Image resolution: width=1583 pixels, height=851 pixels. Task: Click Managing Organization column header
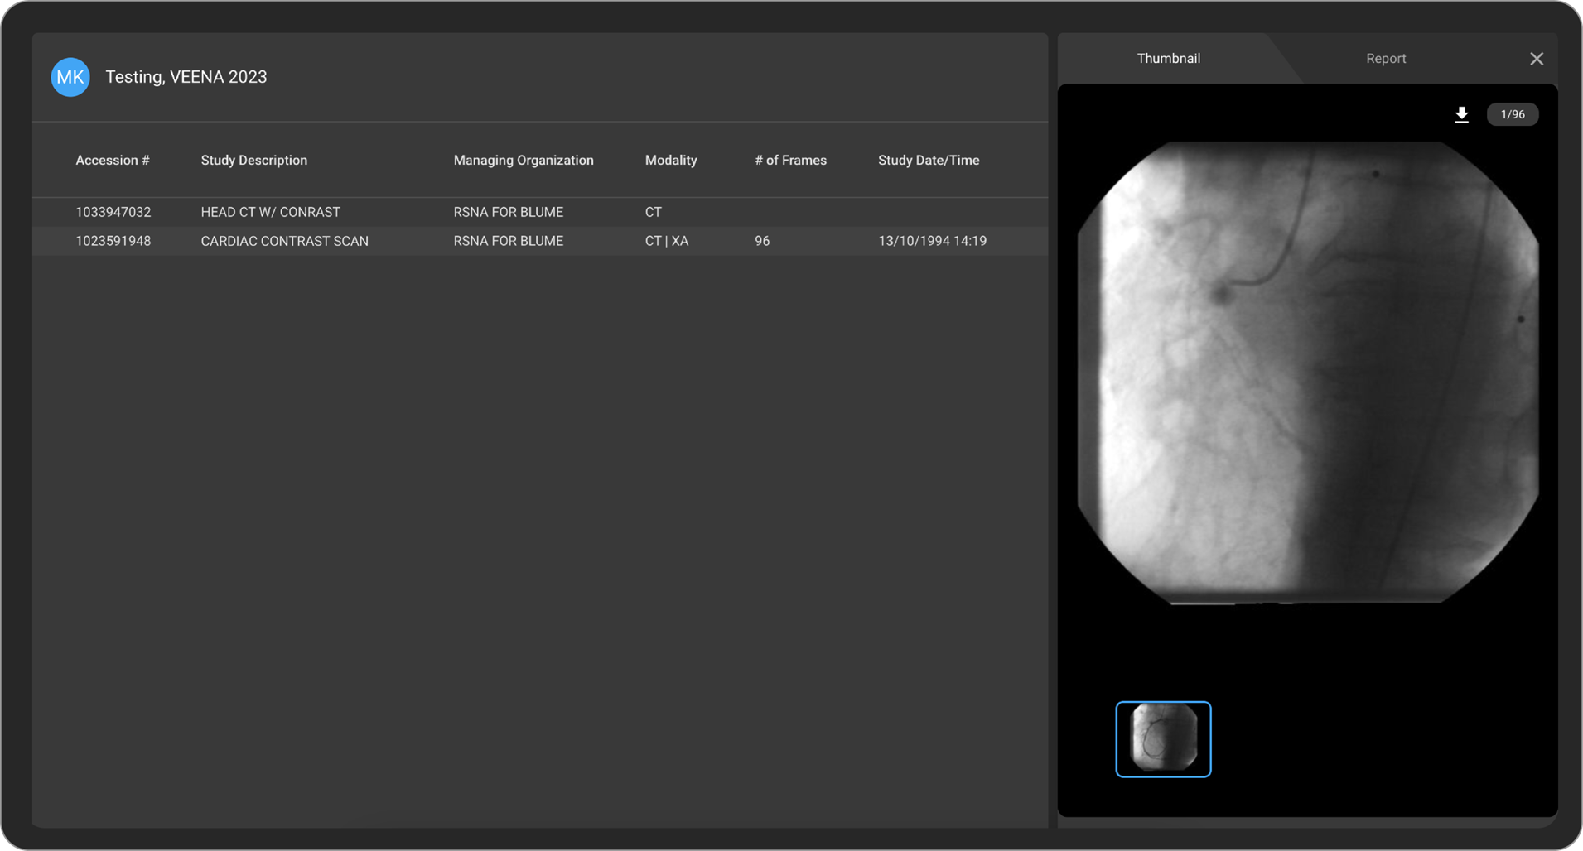click(523, 161)
